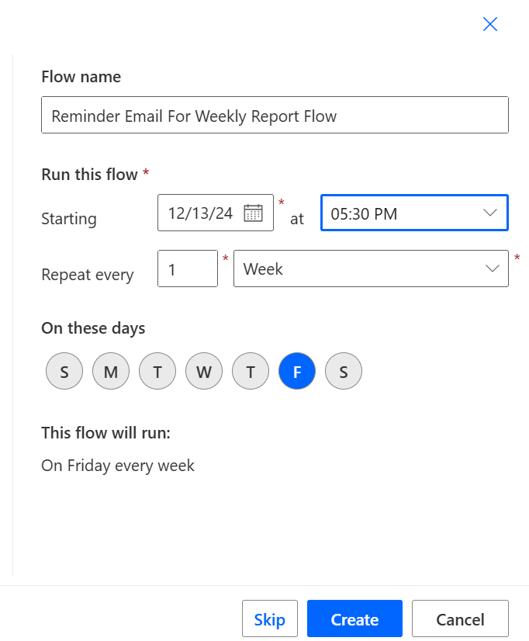This screenshot has width=529, height=641.
Task: Close the flow creation dialog
Action: tap(489, 24)
